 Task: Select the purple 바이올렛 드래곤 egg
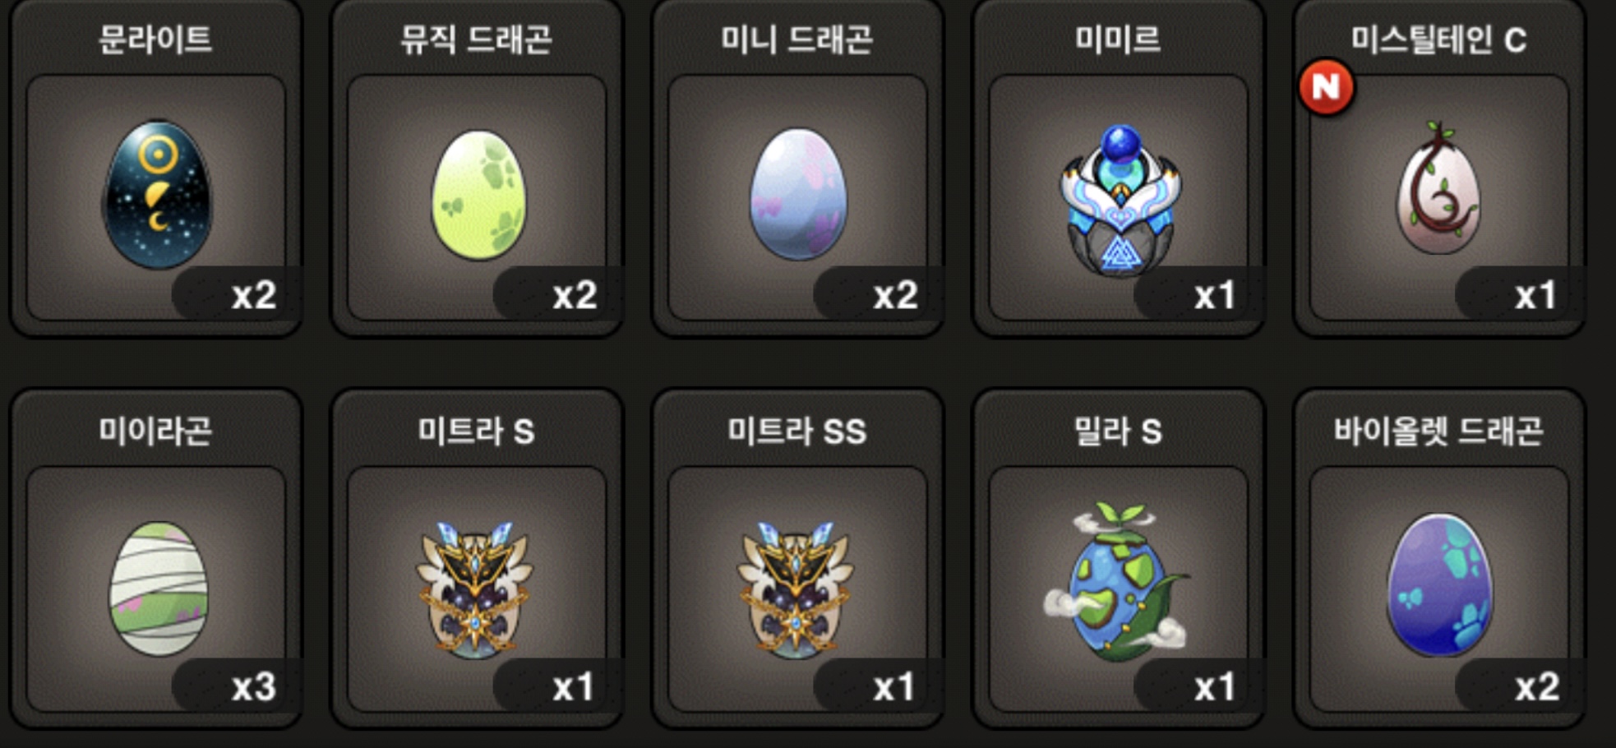[x=1440, y=585]
